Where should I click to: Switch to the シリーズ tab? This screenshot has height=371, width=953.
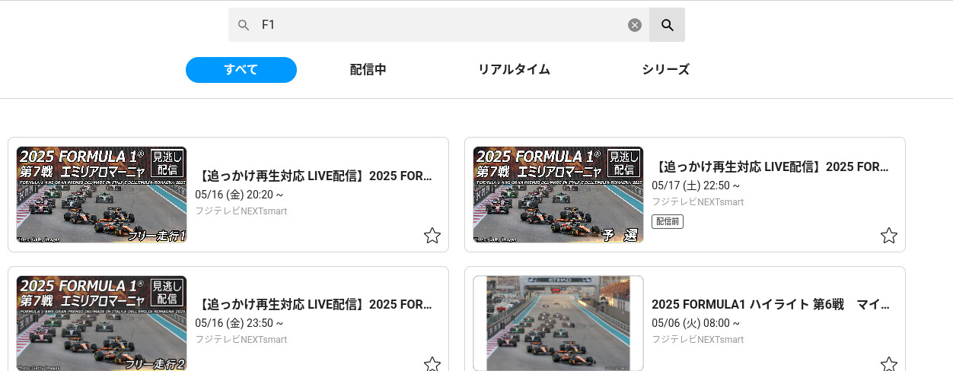(x=666, y=70)
